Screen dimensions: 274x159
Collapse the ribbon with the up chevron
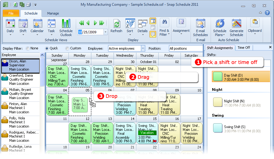260,13
